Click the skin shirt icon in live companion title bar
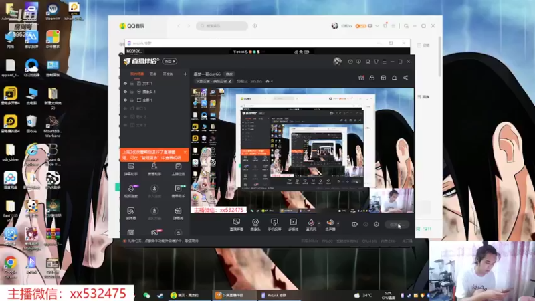 point(376,62)
